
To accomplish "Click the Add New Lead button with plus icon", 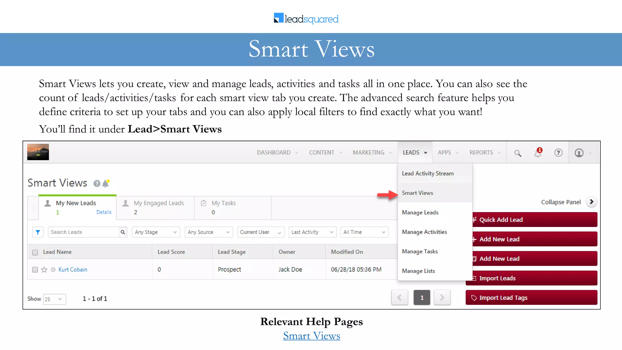I will [x=535, y=239].
